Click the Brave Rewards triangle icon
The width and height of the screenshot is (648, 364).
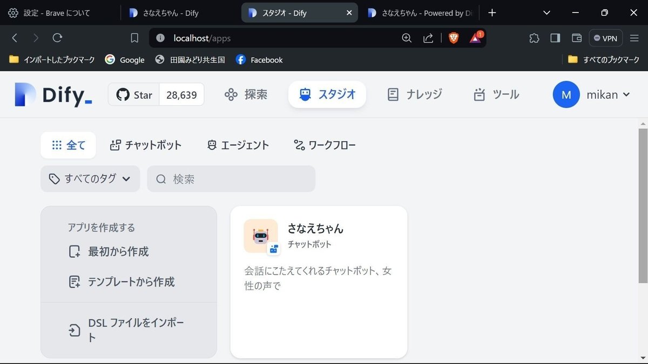[x=475, y=38]
